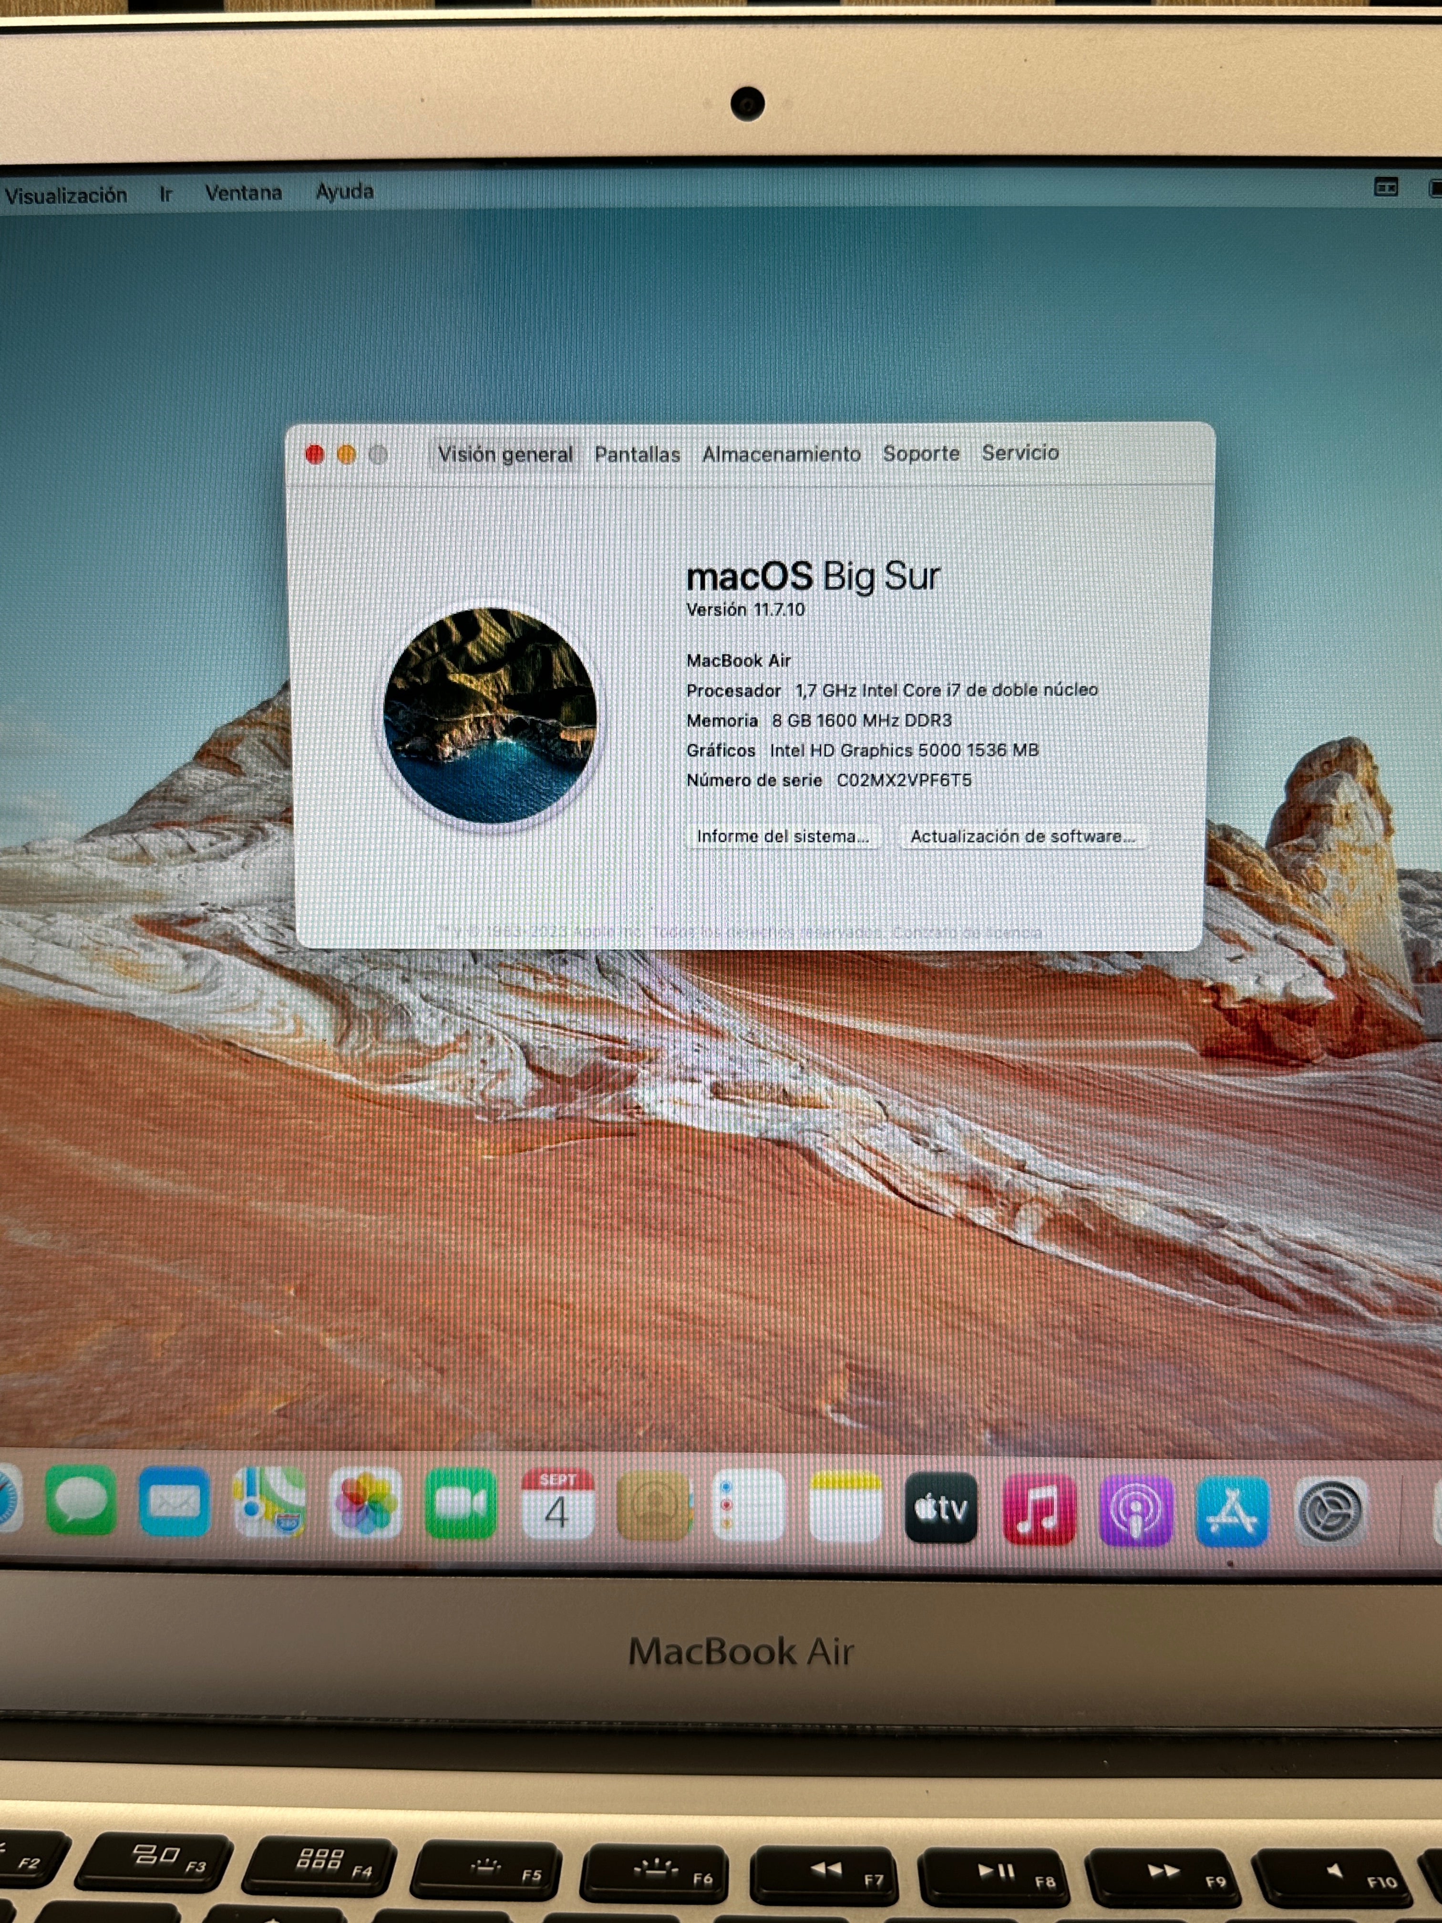Click the menu bar display mirroring icon
The width and height of the screenshot is (1442, 1923).
point(1386,187)
